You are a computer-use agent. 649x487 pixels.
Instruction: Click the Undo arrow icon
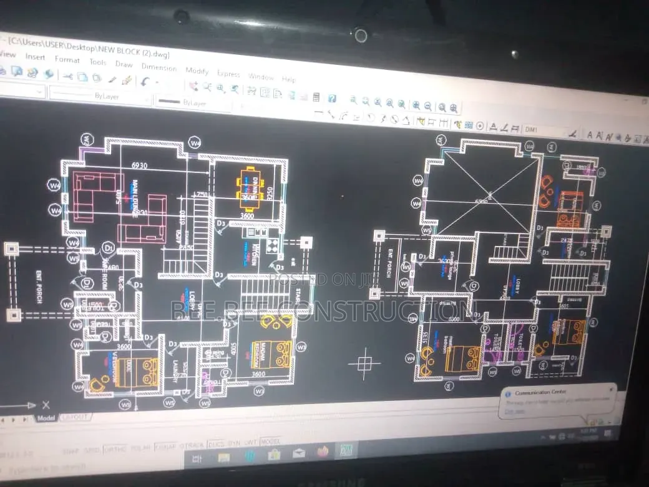pos(144,81)
